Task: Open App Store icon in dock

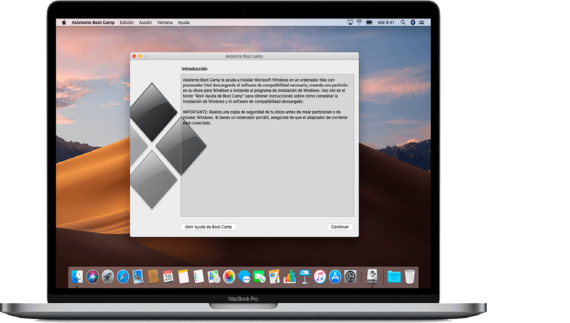Action: tap(335, 276)
